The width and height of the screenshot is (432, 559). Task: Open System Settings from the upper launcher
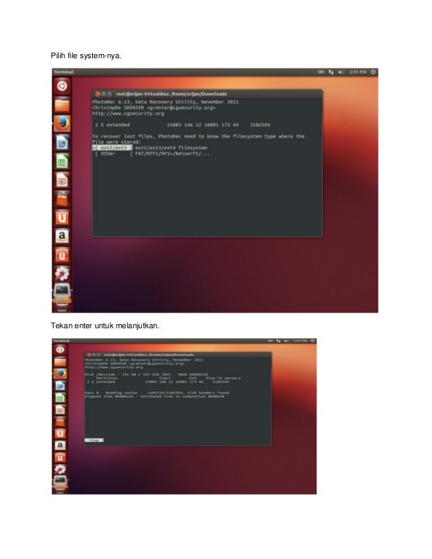tap(62, 273)
